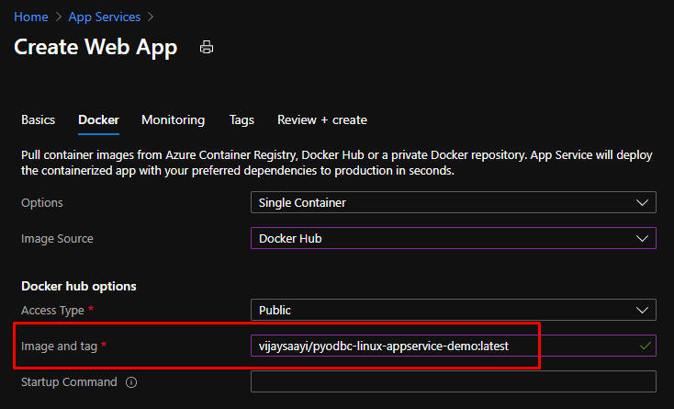The image size is (674, 409).
Task: Click the Startup Command label
Action: tap(69, 382)
